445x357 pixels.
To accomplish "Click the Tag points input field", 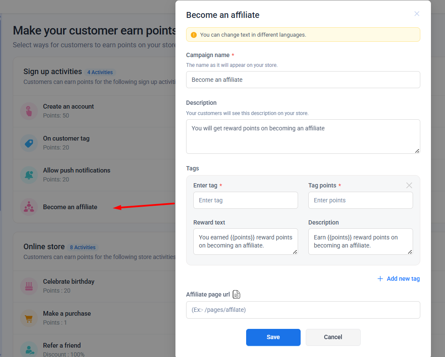I will point(360,200).
